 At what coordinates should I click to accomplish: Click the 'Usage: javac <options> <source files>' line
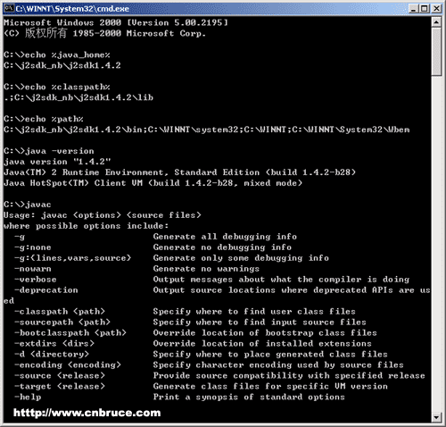coord(103,215)
